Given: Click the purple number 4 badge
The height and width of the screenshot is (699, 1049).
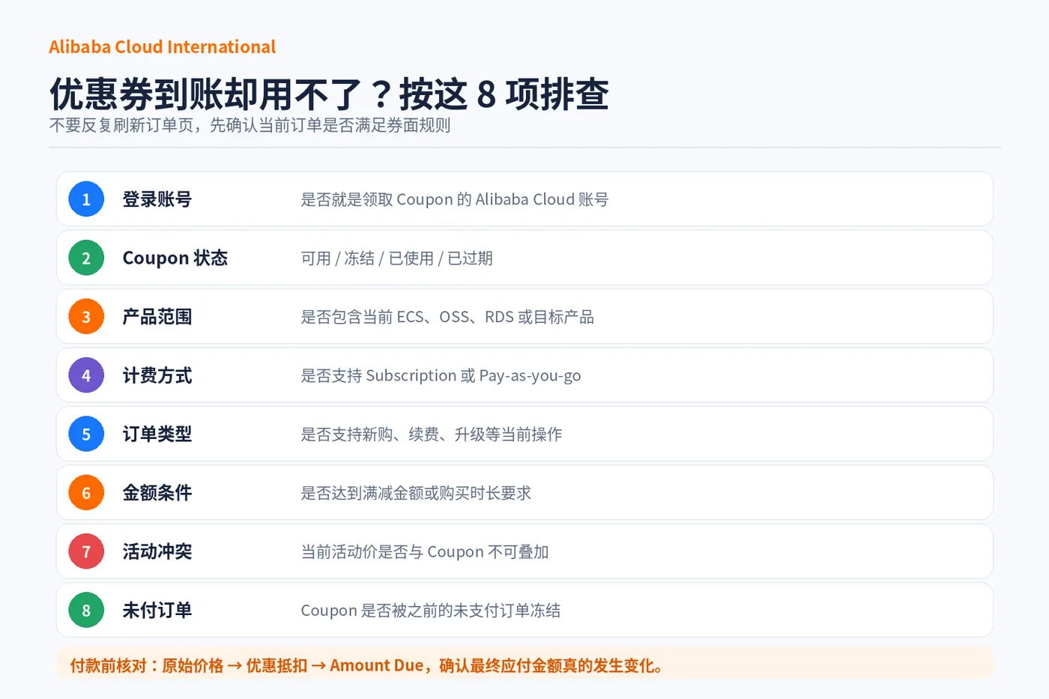Looking at the screenshot, I should [x=86, y=375].
